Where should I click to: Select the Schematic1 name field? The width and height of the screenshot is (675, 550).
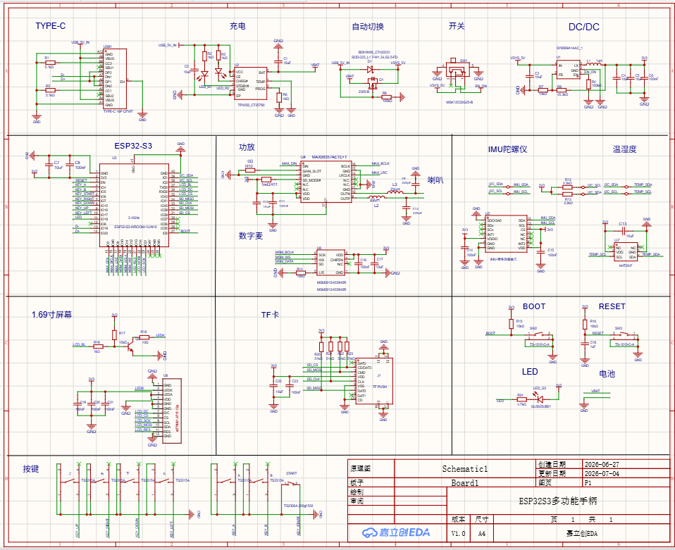(465, 469)
